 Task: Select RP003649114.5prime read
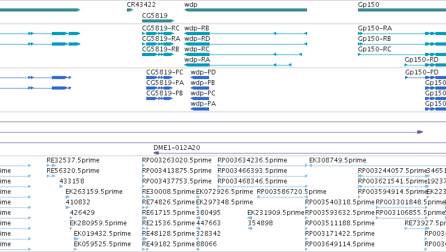[x=307, y=249]
